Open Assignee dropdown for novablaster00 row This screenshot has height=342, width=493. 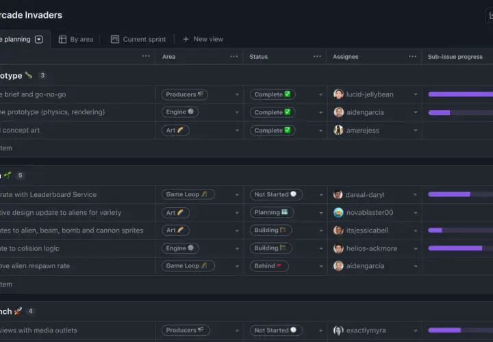tap(416, 213)
